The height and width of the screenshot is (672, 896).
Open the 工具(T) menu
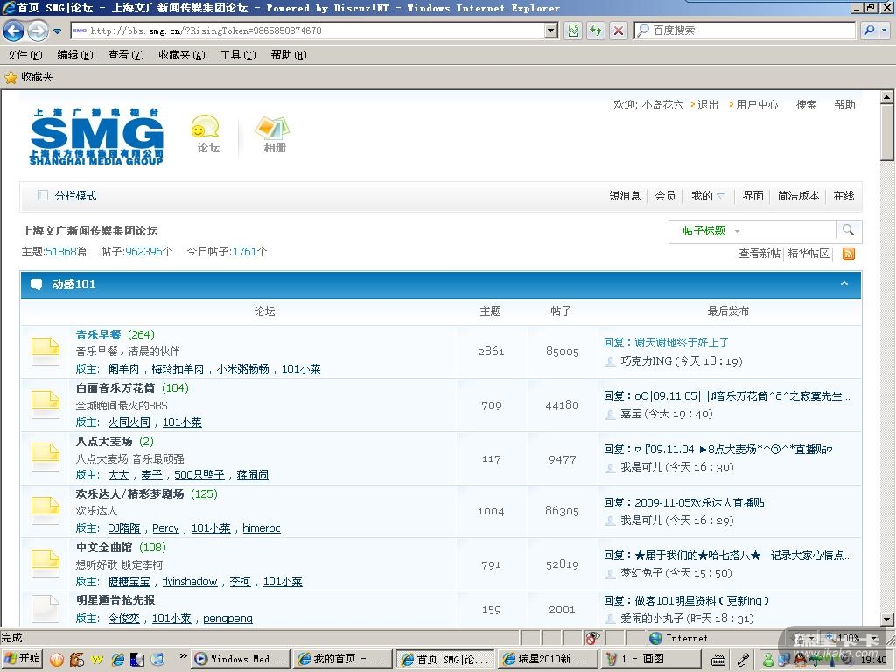(237, 55)
